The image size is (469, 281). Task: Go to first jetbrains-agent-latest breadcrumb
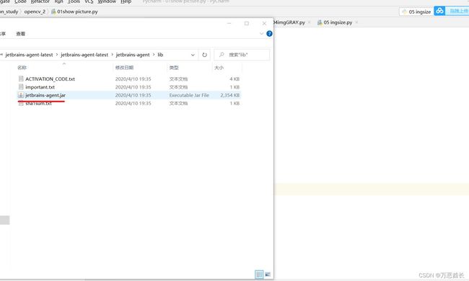pos(29,55)
